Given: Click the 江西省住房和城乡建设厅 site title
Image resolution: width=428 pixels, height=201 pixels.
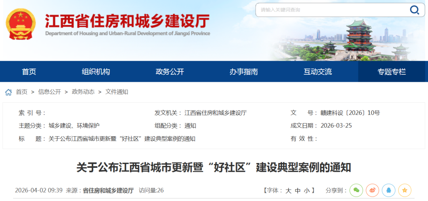Looking at the screenshot, I should point(127,21).
